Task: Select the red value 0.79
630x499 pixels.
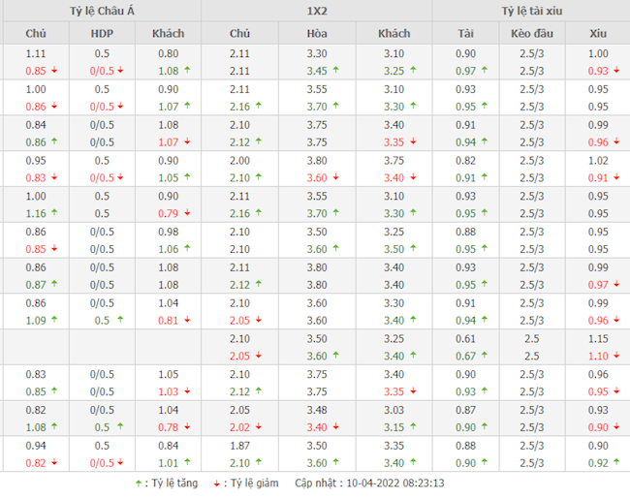Action: pyautogui.click(x=168, y=213)
